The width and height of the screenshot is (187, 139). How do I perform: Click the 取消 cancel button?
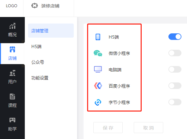(x=148, y=128)
